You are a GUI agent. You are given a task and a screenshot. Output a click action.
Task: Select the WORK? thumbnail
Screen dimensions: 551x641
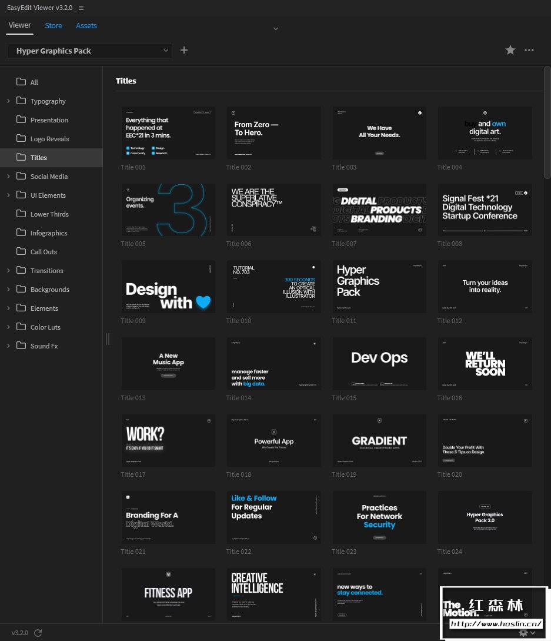coord(168,440)
